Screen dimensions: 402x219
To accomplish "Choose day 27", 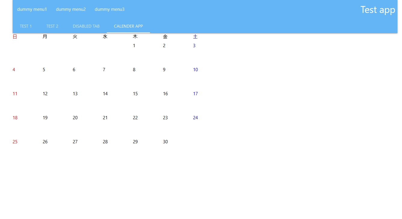I will 75,142.
